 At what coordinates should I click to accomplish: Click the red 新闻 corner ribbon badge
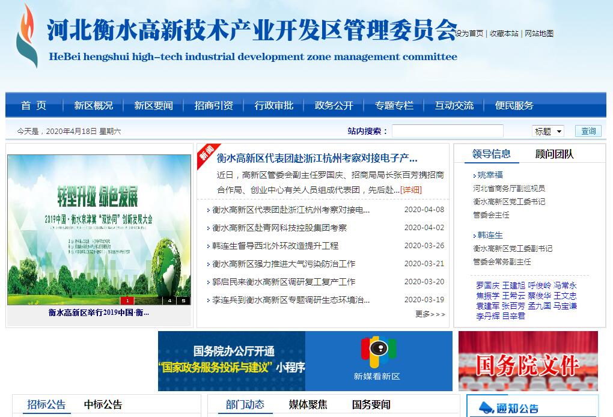206,153
